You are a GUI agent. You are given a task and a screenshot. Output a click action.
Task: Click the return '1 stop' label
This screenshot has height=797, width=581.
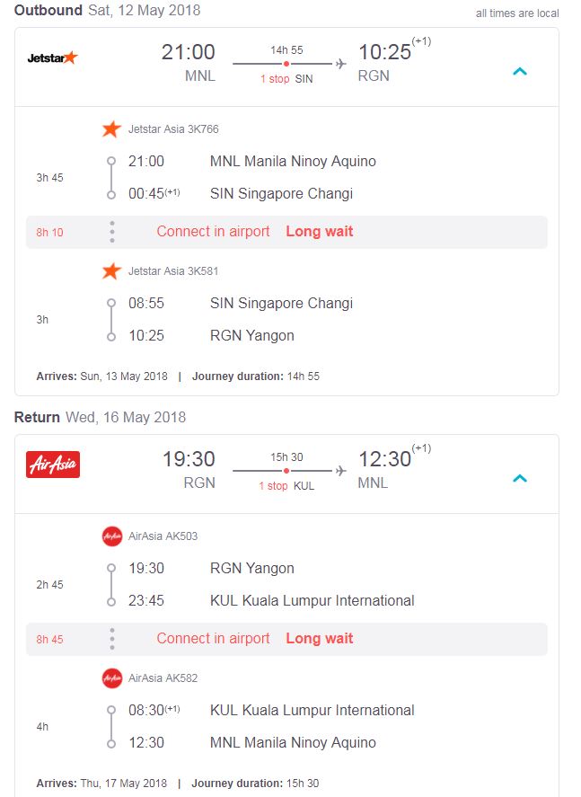click(274, 486)
